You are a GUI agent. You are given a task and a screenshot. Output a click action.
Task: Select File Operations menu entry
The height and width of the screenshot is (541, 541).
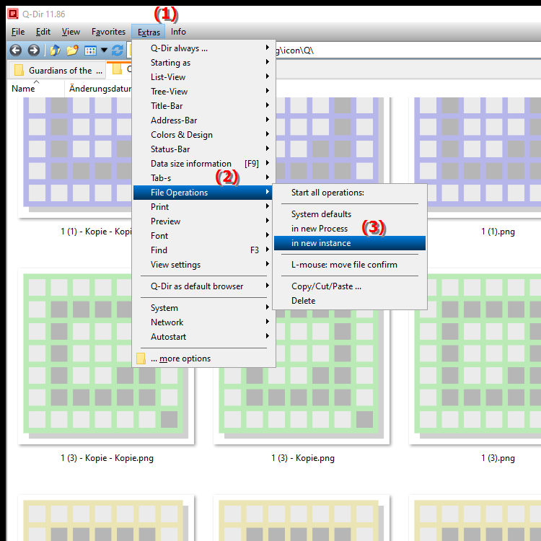pos(203,193)
